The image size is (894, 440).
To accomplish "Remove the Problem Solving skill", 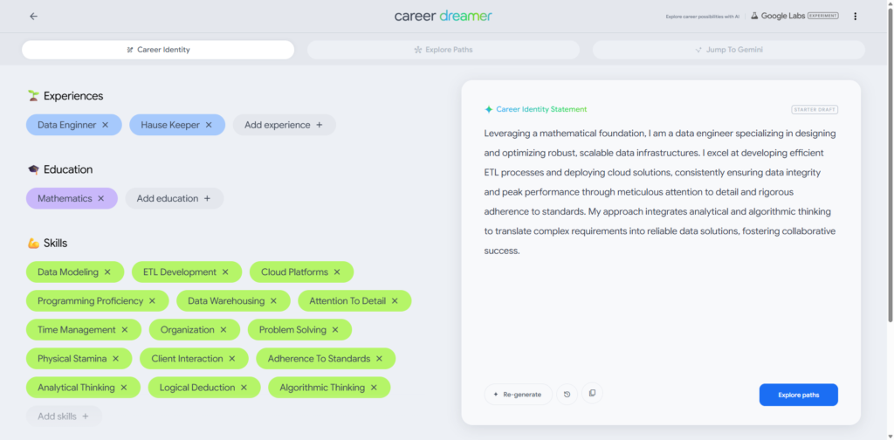I will (335, 329).
